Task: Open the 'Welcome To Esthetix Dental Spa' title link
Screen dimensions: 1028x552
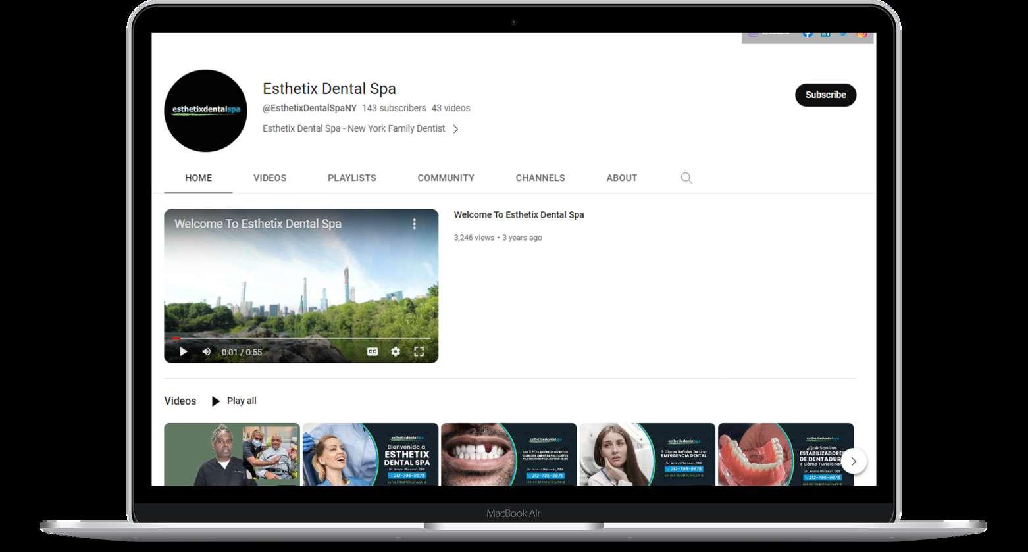Action: 519,214
